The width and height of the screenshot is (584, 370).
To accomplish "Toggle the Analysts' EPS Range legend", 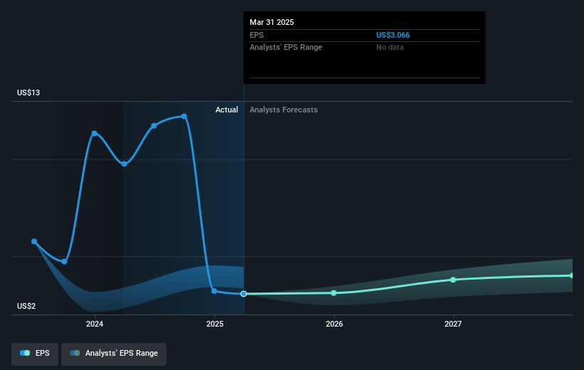I will click(114, 354).
